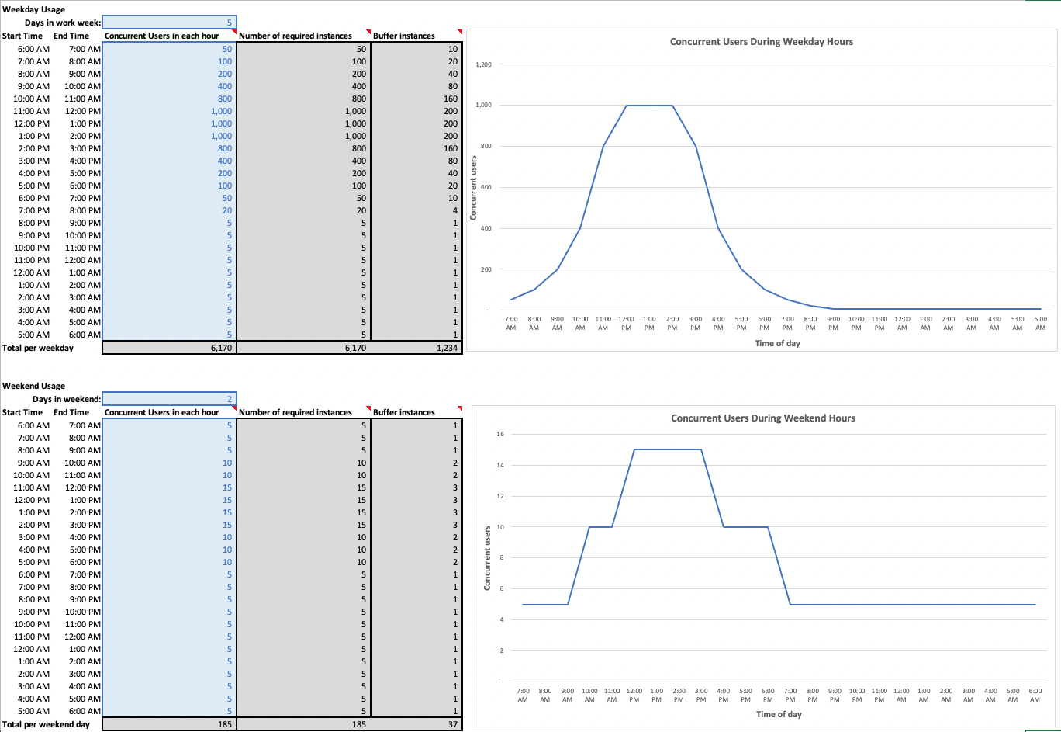Image resolution: width=1061 pixels, height=732 pixels.
Task: Click weekday buffer instances value 160 for 10:00 AM start
Action: (x=416, y=99)
